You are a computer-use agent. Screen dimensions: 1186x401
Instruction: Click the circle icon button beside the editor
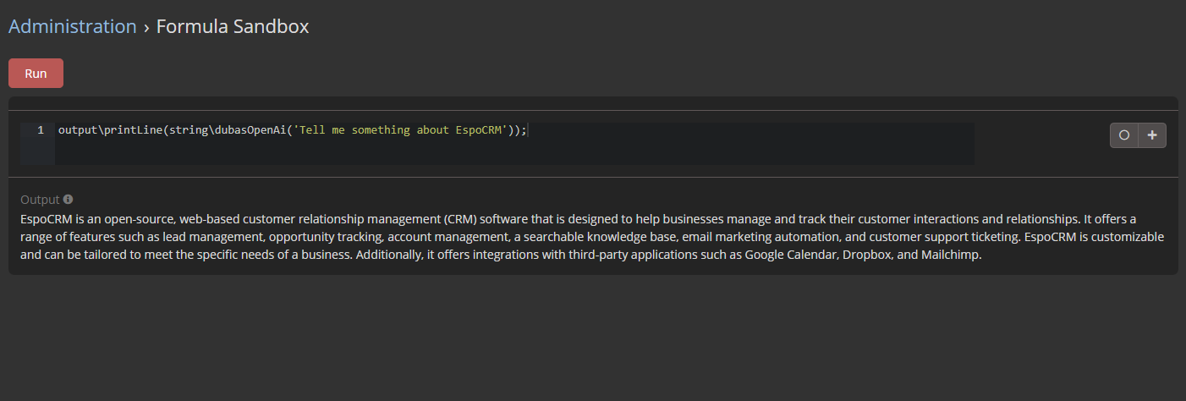pos(1124,135)
